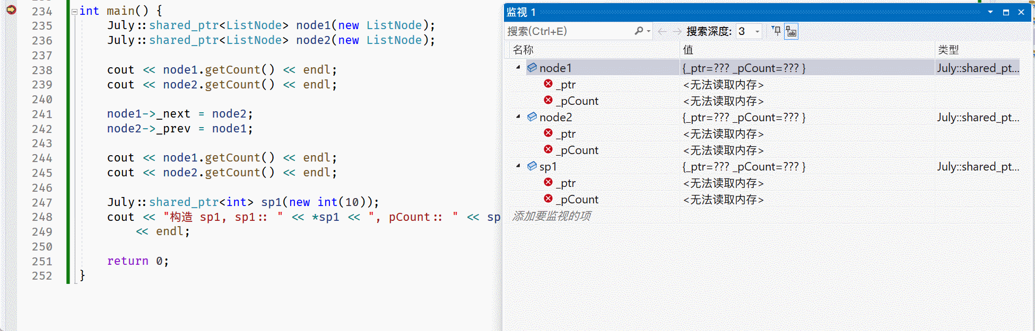Image resolution: width=1035 pixels, height=331 pixels.
Task: Click the search magnifier icon in Watch panel
Action: coord(639,31)
